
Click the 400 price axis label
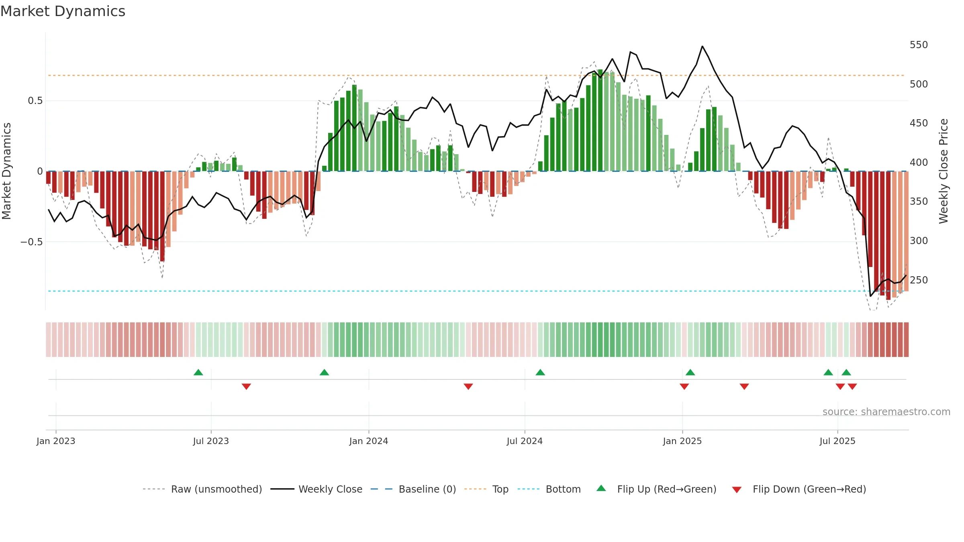click(x=919, y=163)
